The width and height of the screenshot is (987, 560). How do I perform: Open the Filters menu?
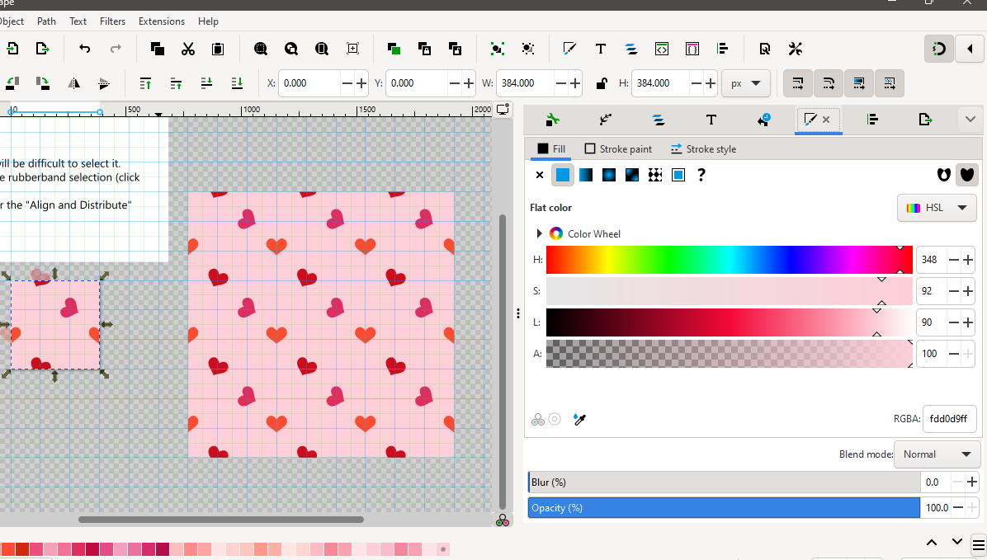[x=113, y=21]
